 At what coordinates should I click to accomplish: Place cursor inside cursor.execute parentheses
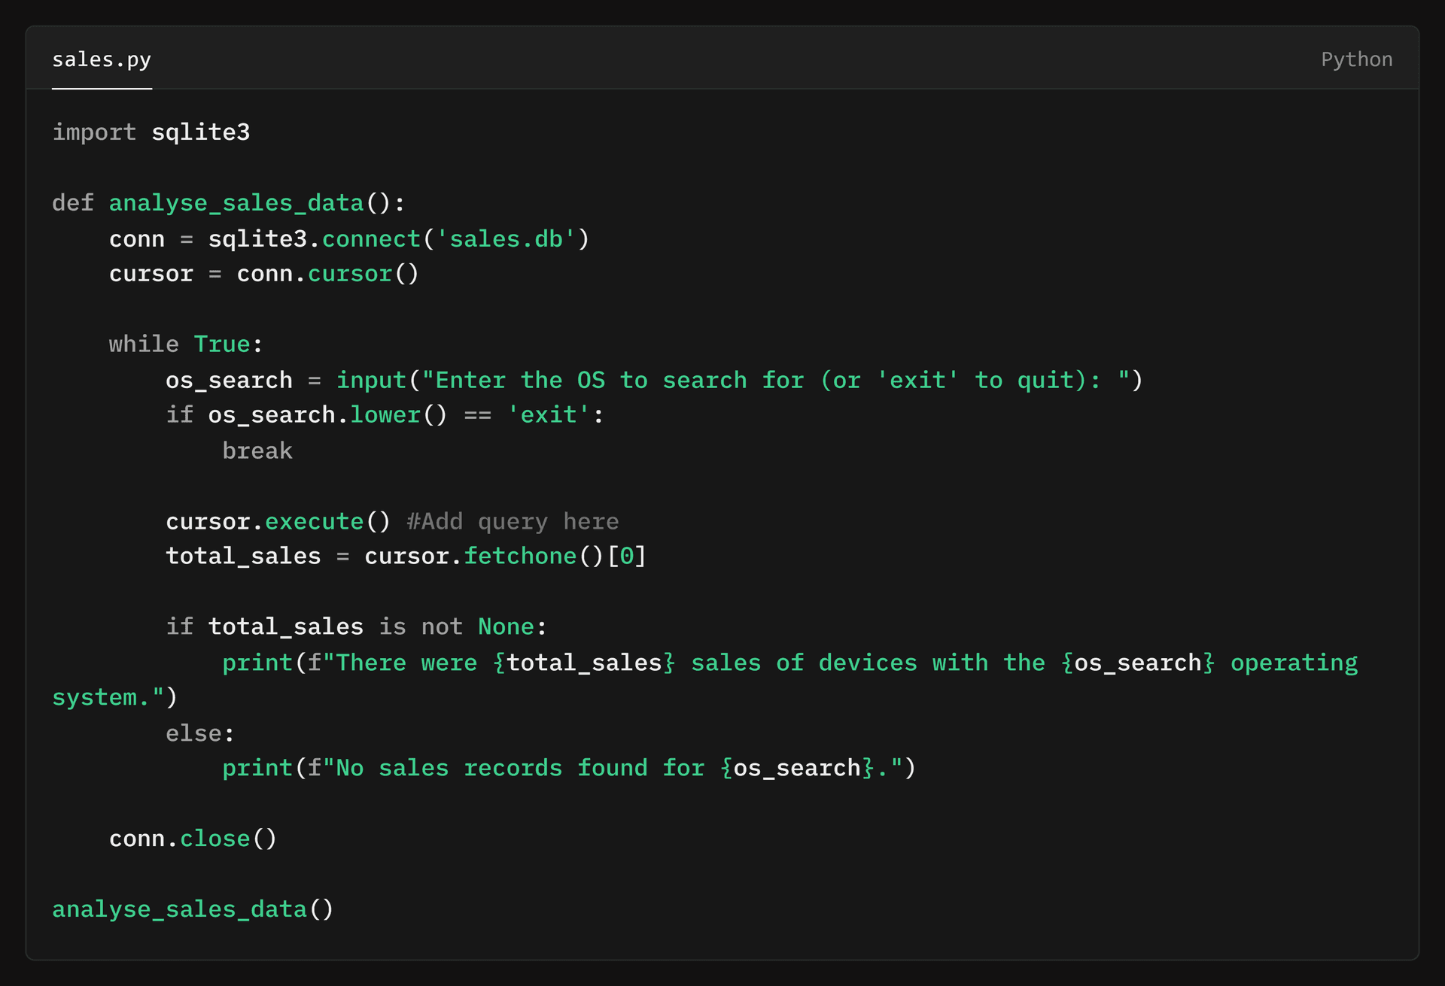(378, 521)
